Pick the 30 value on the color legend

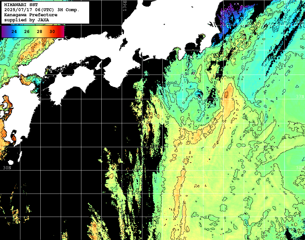(x=52, y=32)
